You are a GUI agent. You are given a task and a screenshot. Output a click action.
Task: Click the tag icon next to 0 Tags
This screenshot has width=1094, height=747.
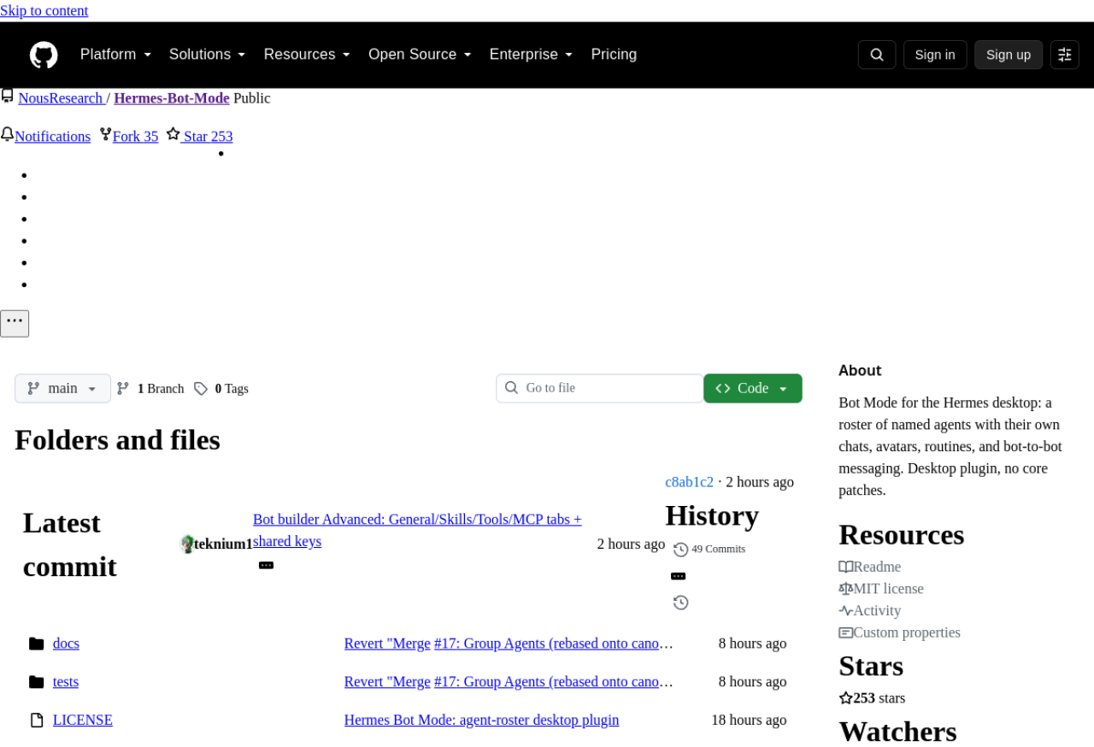201,388
